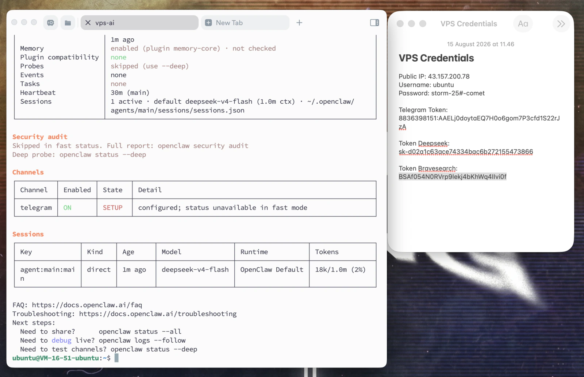
Task: Click the 'openclaw status --all' command text
Action: coord(140,331)
